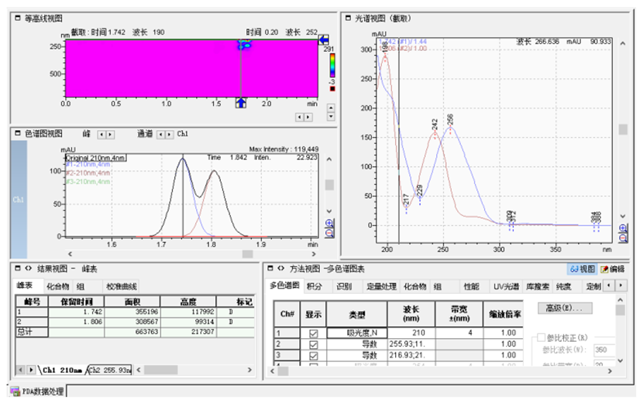Viewport: 643px width, 410px height.
Task: Open the 定量处理 tab in method view
Action: point(381,286)
